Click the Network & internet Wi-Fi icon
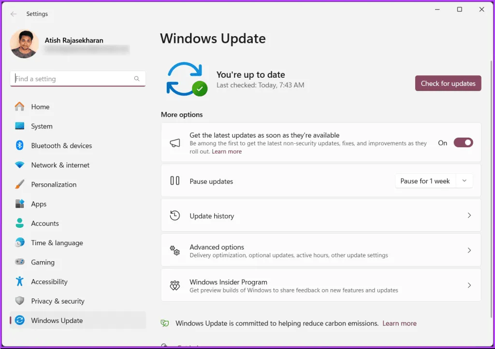Image resolution: width=495 pixels, height=349 pixels. (20, 165)
